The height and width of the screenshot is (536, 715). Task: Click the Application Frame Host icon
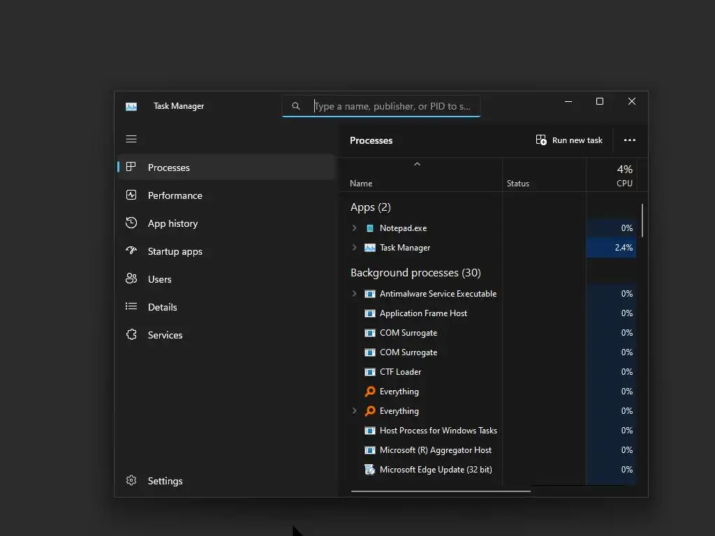(x=370, y=313)
